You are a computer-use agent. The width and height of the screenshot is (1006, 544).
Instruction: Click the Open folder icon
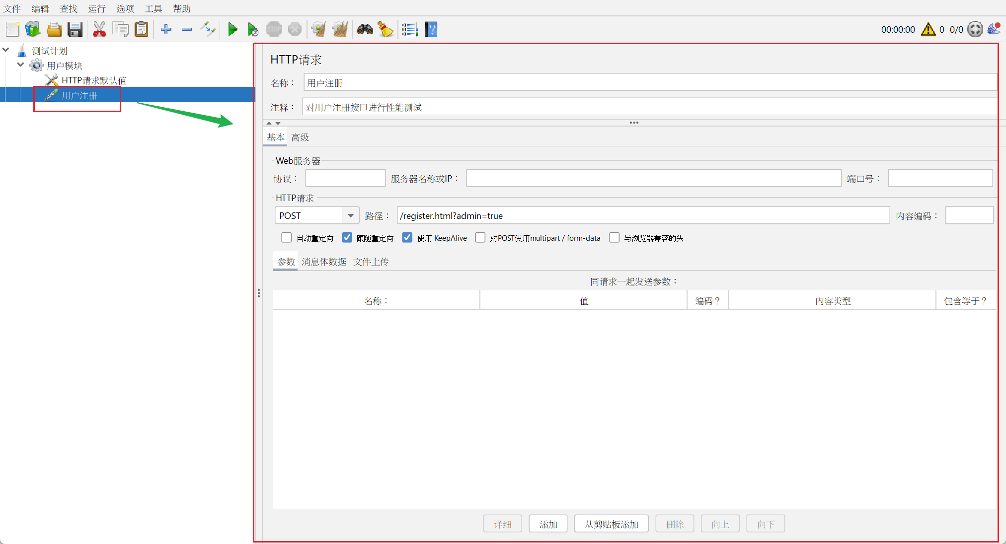(54, 29)
